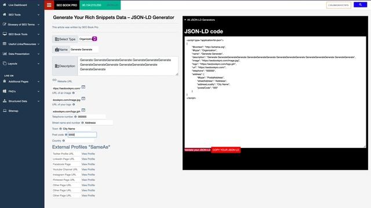Click info icon next to URL of an image
Screen dimensions: 371x208
(x=74, y=93)
